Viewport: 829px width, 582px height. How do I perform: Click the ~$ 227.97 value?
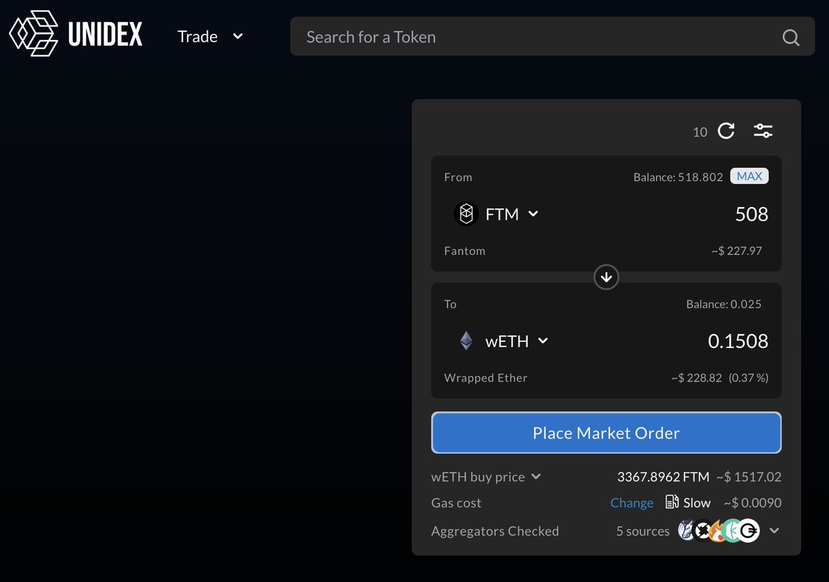[736, 251]
